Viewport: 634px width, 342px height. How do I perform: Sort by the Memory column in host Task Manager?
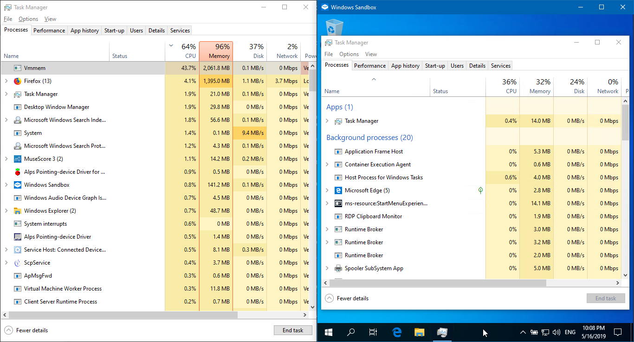(216, 51)
